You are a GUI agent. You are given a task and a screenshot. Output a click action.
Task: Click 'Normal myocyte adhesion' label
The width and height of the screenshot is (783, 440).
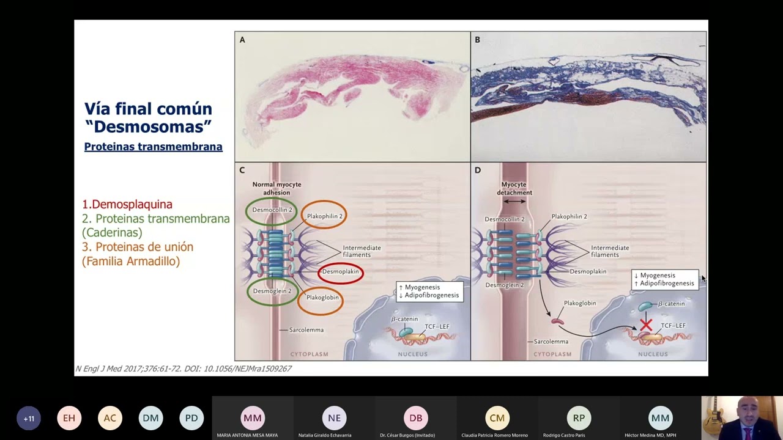tap(276, 188)
